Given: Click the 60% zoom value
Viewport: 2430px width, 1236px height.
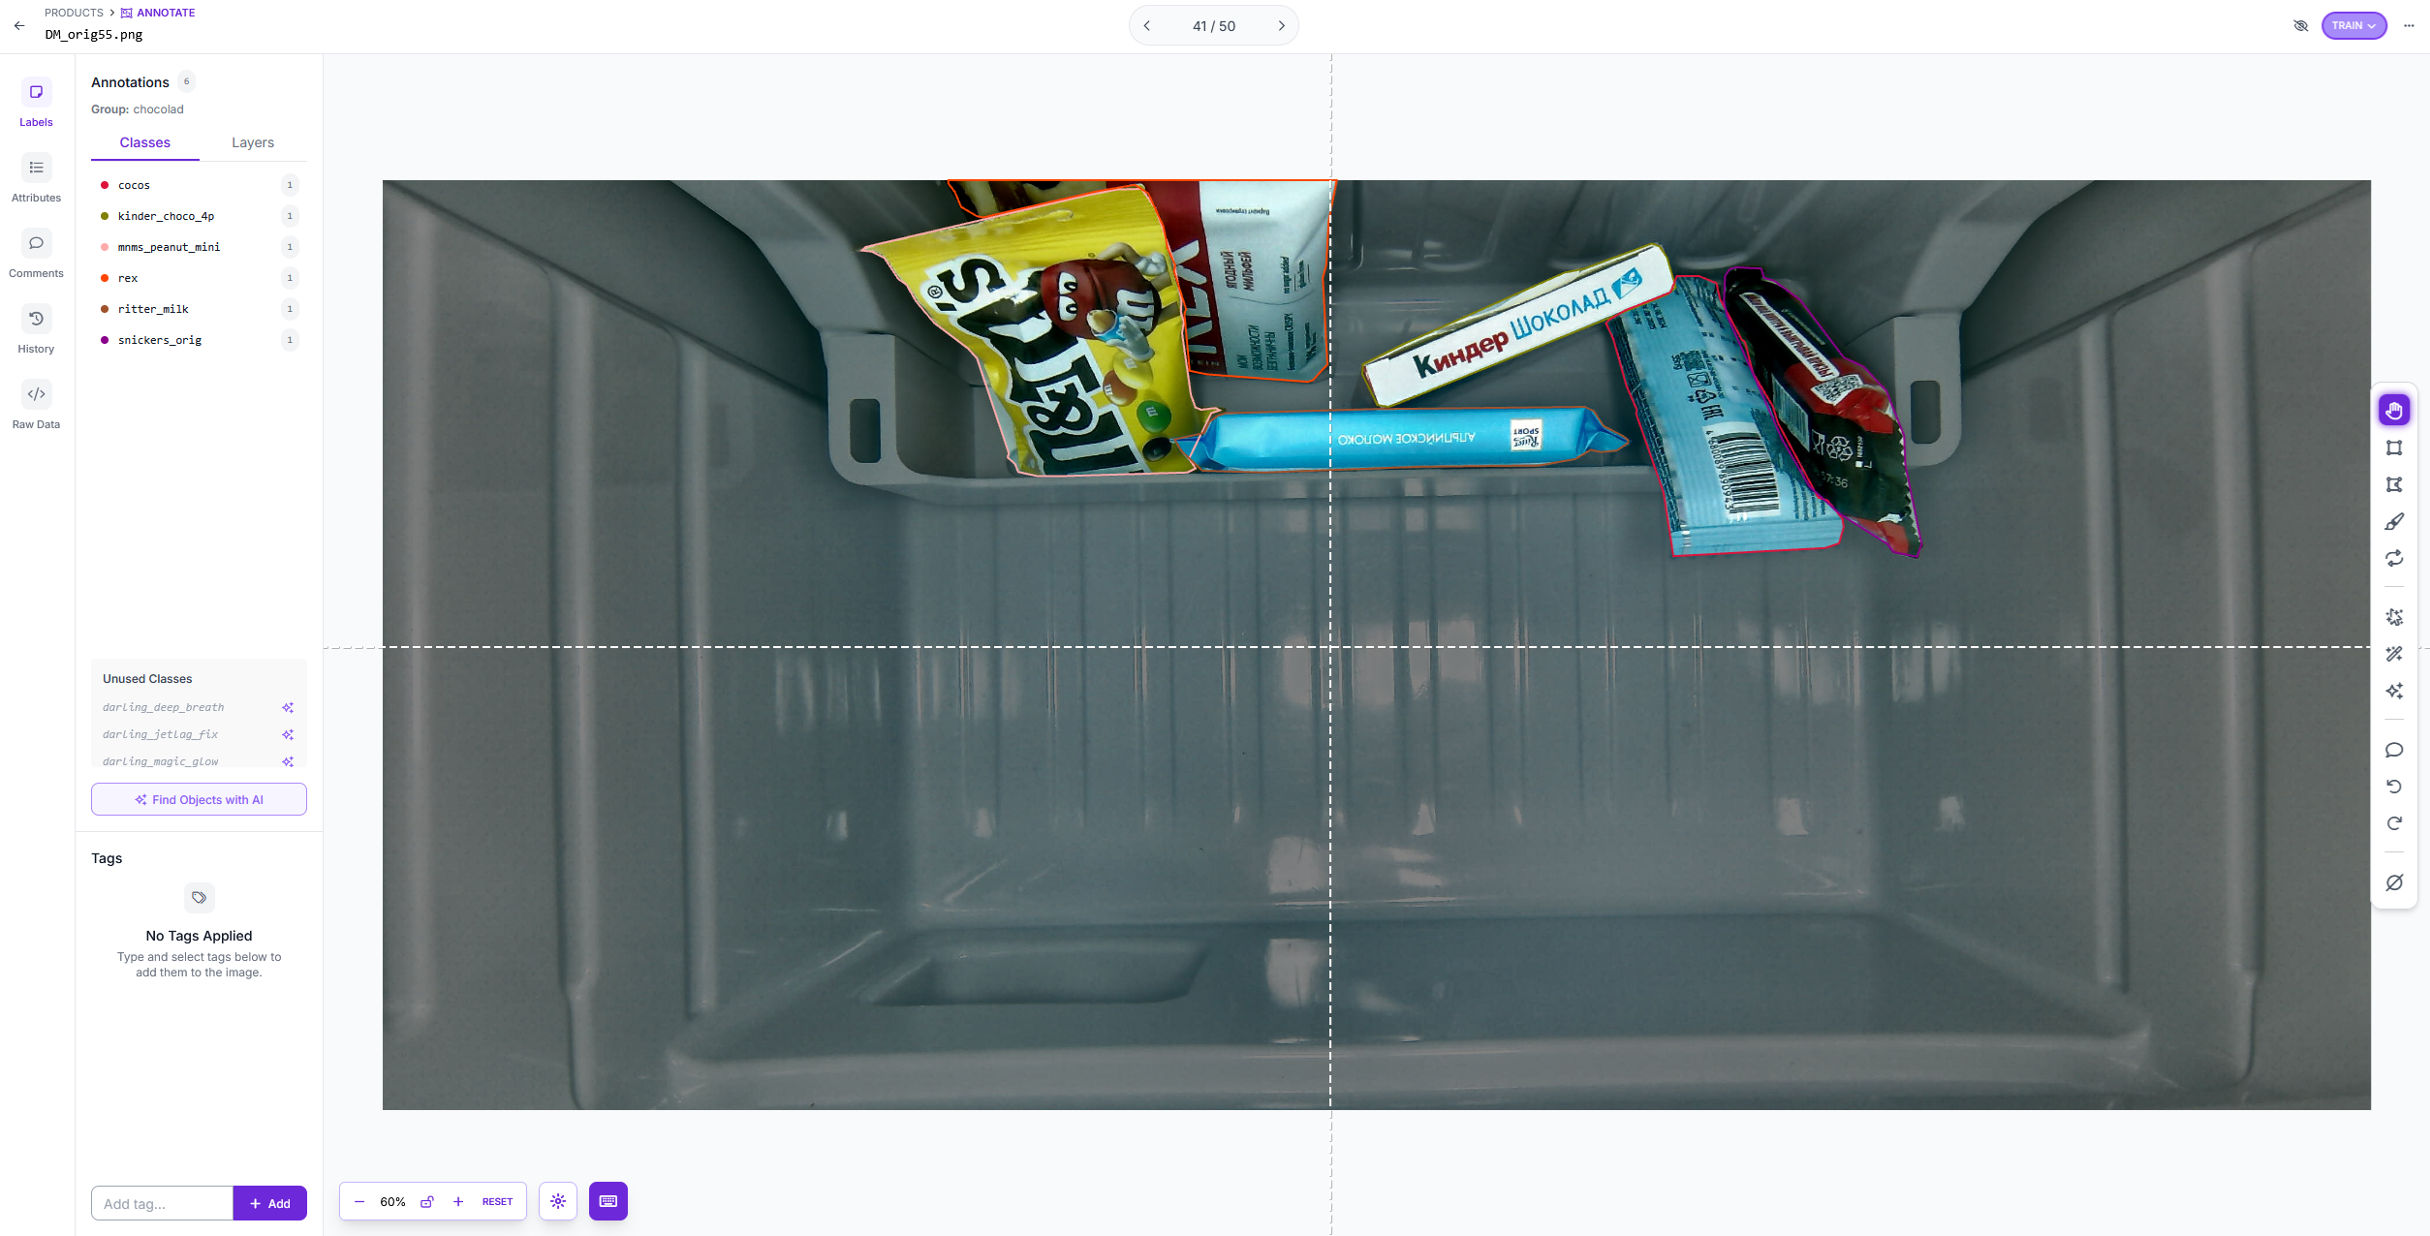Looking at the screenshot, I should pos(392,1201).
